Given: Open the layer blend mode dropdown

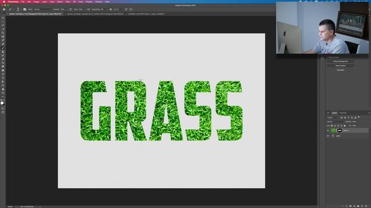Looking at the screenshot, I should tap(335, 122).
